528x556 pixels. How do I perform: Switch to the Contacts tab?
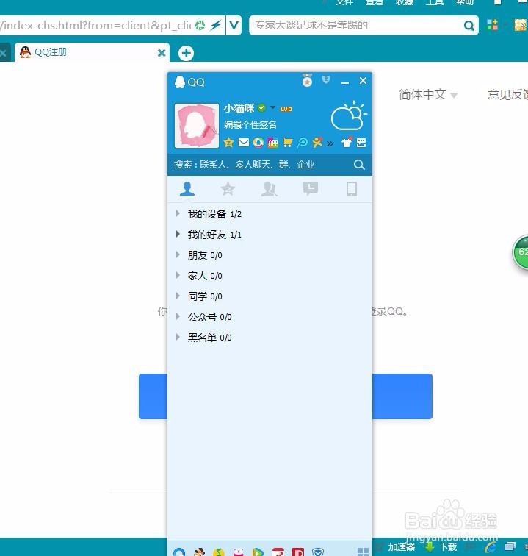pyautogui.click(x=187, y=188)
